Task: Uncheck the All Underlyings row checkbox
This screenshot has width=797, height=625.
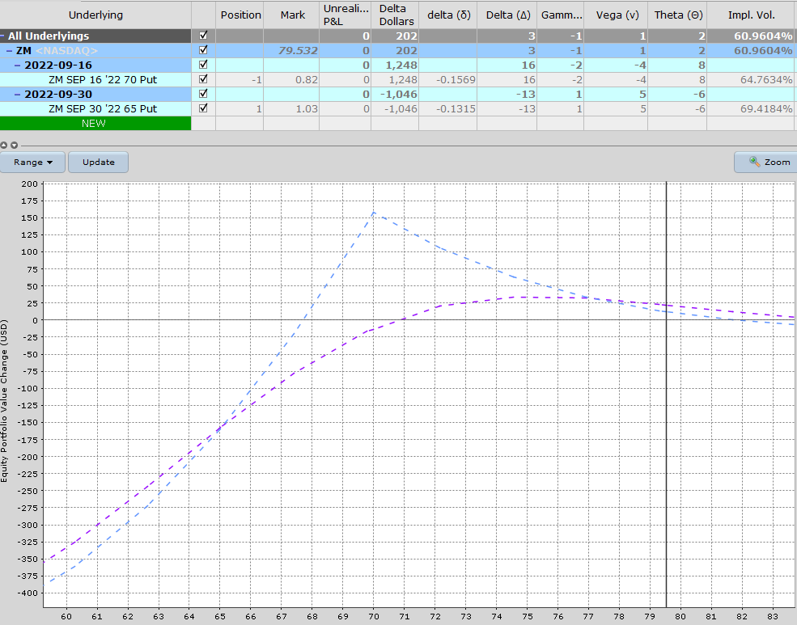Action: coord(203,36)
